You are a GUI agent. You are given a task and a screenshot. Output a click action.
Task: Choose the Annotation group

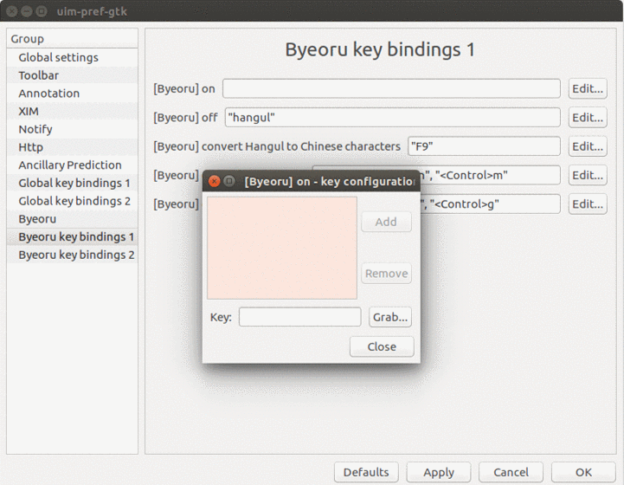tap(48, 94)
